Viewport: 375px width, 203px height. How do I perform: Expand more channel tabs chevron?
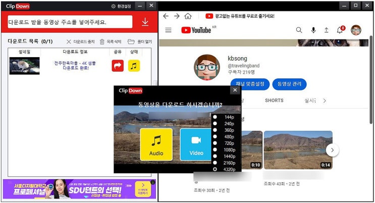coord(325,100)
